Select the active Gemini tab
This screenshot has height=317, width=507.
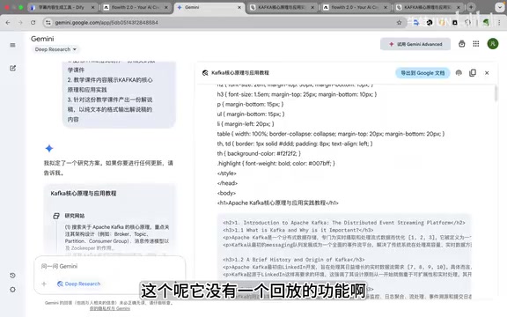click(x=209, y=7)
